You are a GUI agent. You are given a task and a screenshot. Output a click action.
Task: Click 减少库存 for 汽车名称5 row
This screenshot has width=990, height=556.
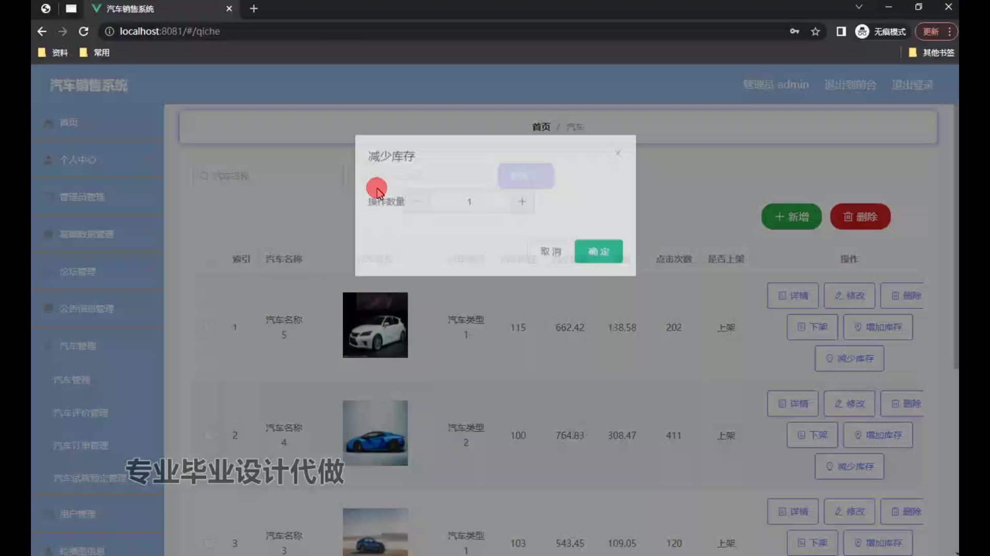tap(849, 358)
